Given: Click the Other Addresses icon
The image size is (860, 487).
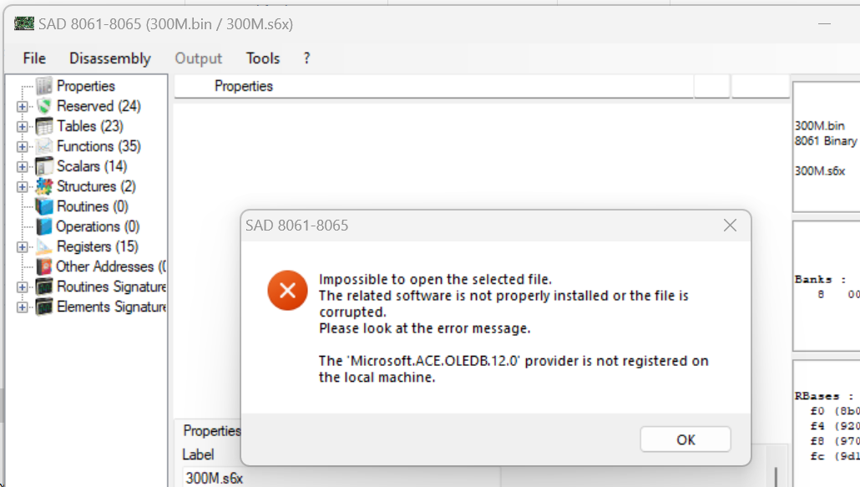Looking at the screenshot, I should (x=43, y=266).
